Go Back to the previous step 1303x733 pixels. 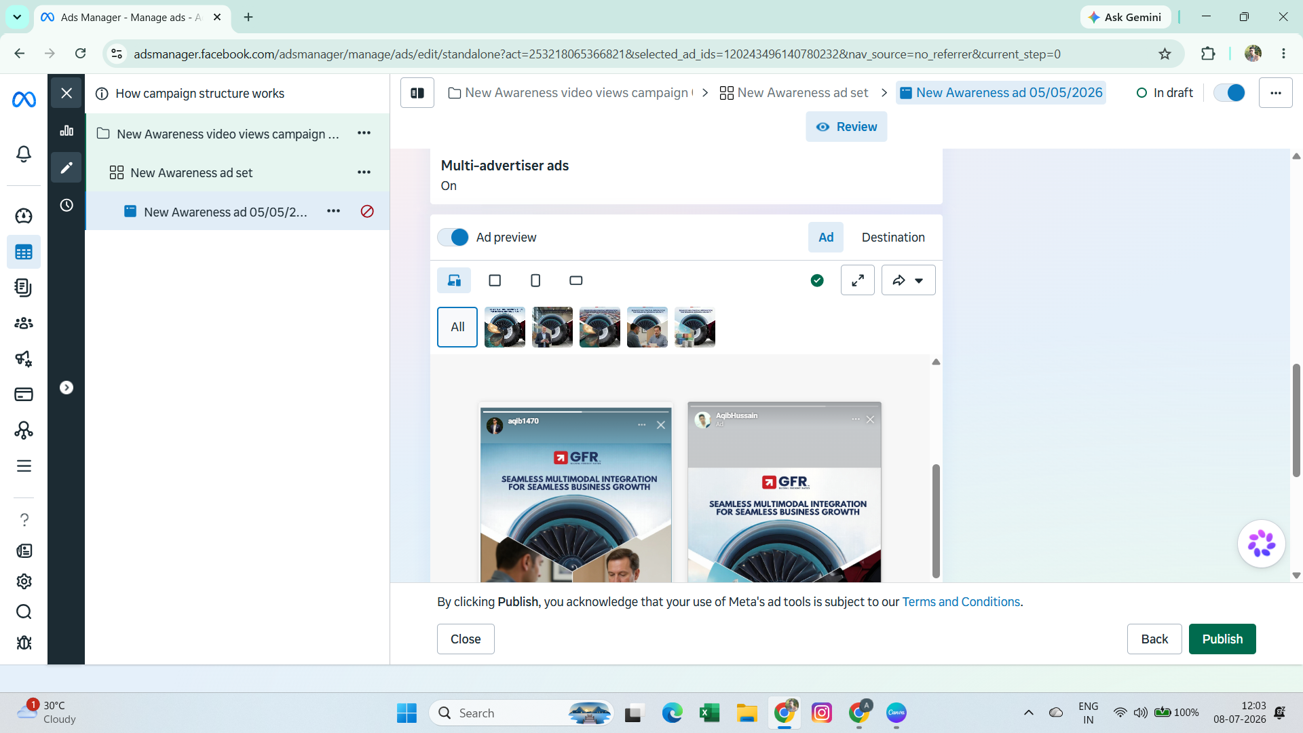[1154, 639]
